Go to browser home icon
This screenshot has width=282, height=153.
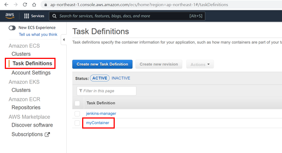coord(34,5)
